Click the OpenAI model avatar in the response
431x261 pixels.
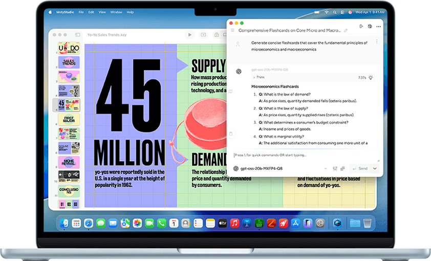[x=239, y=72]
